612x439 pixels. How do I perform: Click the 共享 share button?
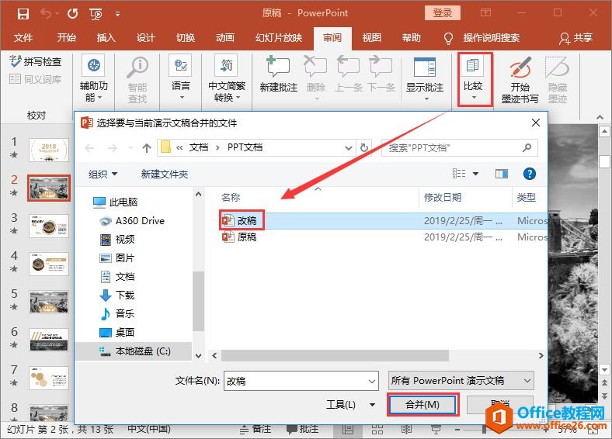[x=575, y=38]
